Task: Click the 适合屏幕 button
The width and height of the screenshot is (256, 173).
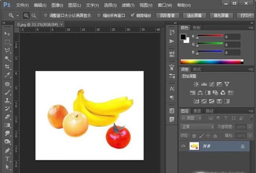Action: pyautogui.click(x=194, y=16)
